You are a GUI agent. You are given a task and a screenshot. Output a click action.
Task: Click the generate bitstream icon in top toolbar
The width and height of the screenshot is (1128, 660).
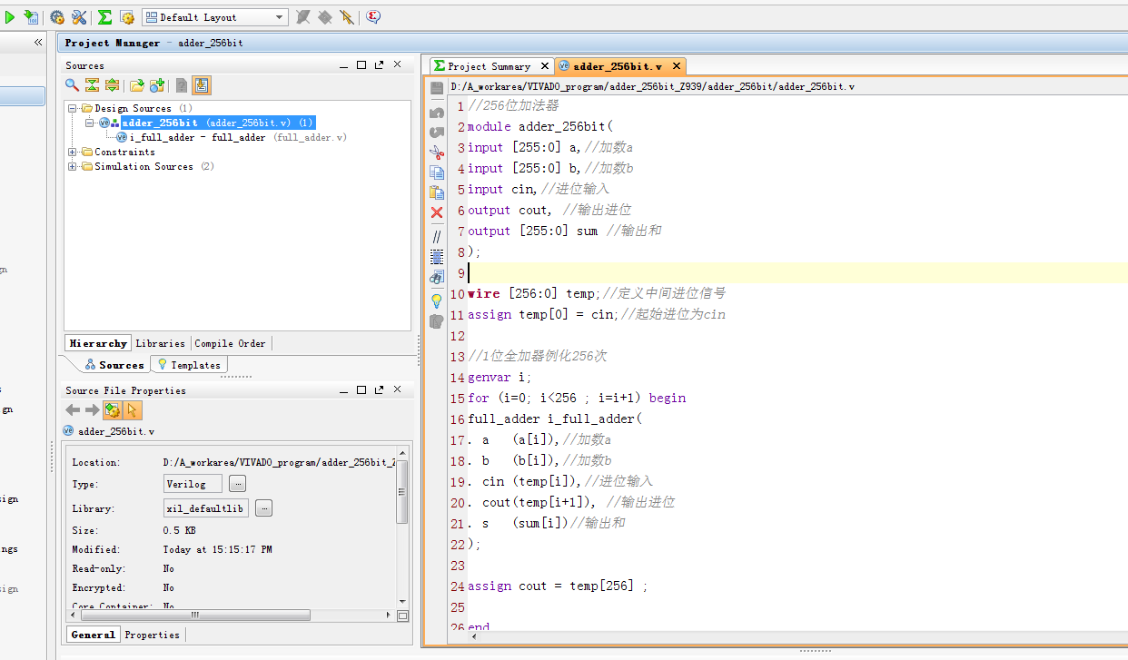click(x=31, y=16)
